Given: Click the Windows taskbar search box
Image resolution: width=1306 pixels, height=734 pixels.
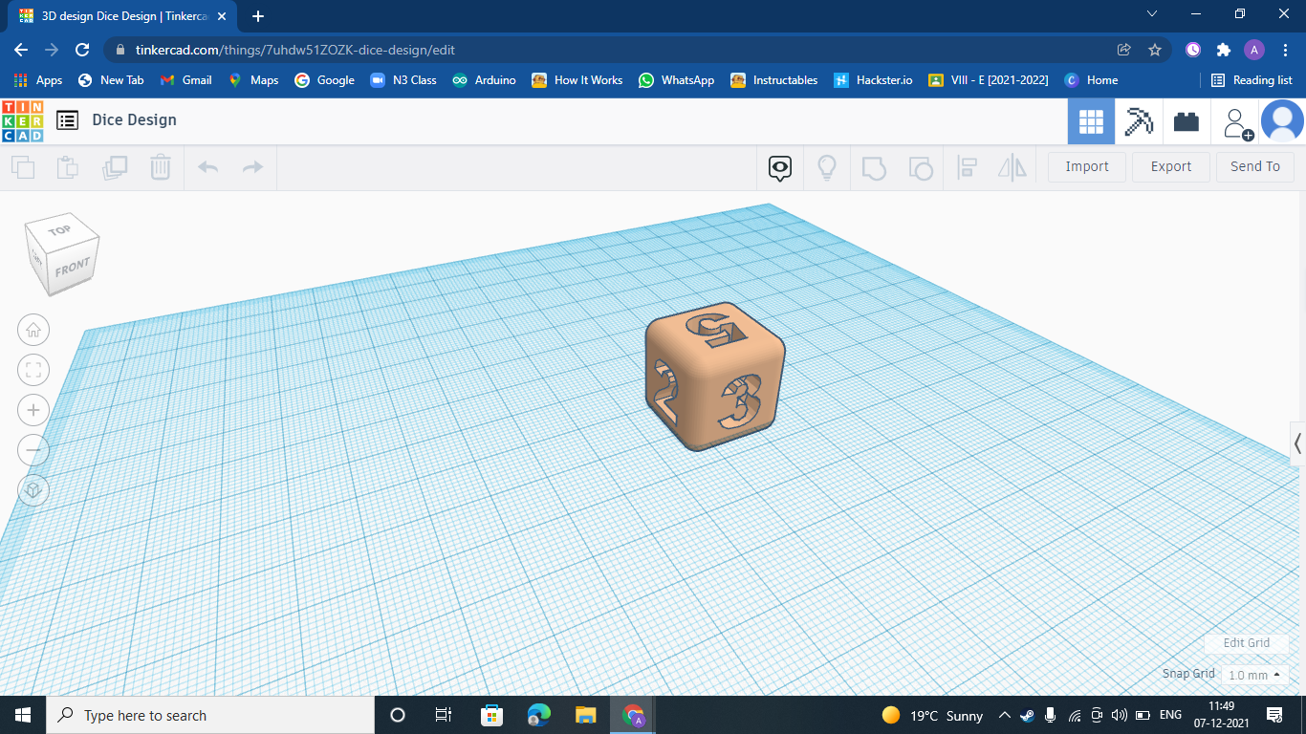Looking at the screenshot, I should [210, 715].
